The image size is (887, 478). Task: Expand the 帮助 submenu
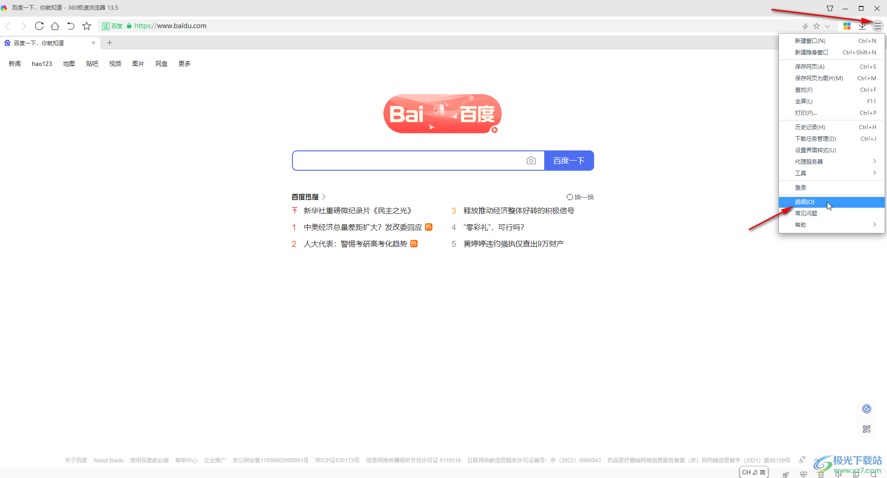point(832,225)
